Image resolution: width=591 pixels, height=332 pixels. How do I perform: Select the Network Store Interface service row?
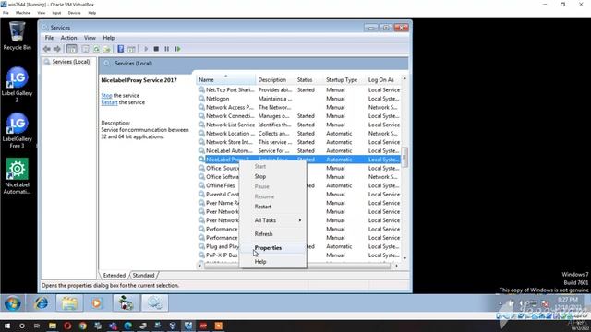point(299,142)
